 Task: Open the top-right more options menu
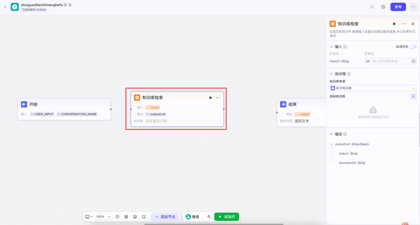tap(413, 7)
